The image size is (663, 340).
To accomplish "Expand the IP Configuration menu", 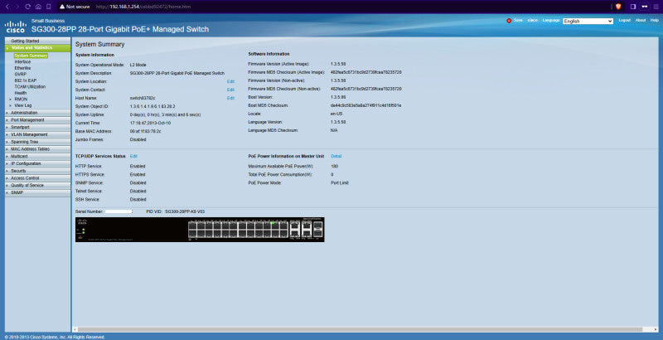I will [37, 163].
